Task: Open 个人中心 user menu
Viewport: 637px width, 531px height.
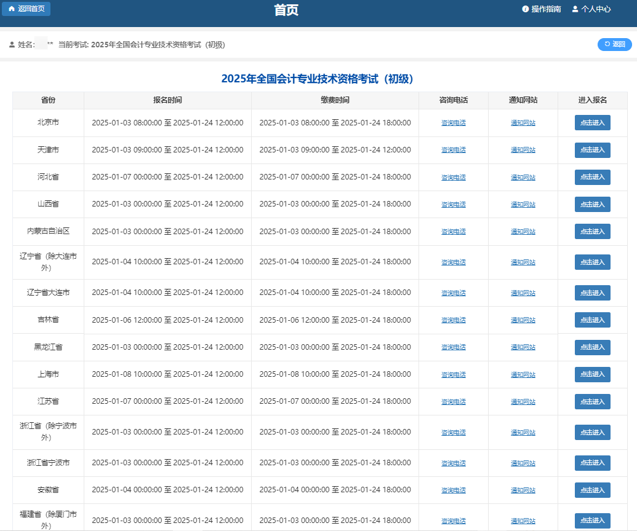Action: pyautogui.click(x=591, y=9)
